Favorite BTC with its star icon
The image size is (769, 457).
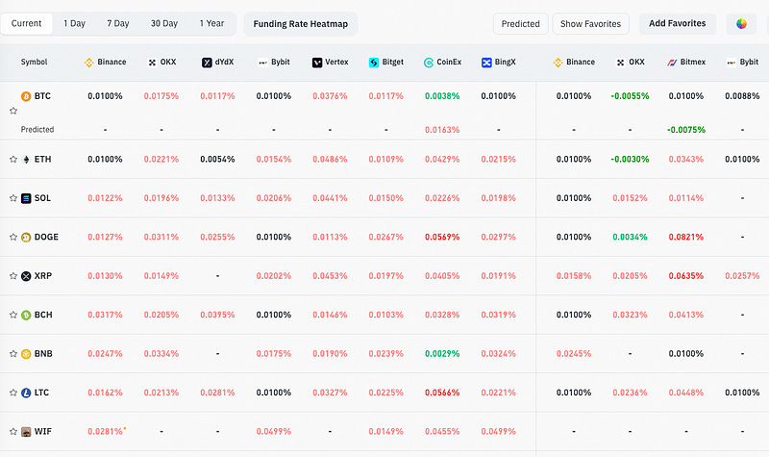coord(13,111)
